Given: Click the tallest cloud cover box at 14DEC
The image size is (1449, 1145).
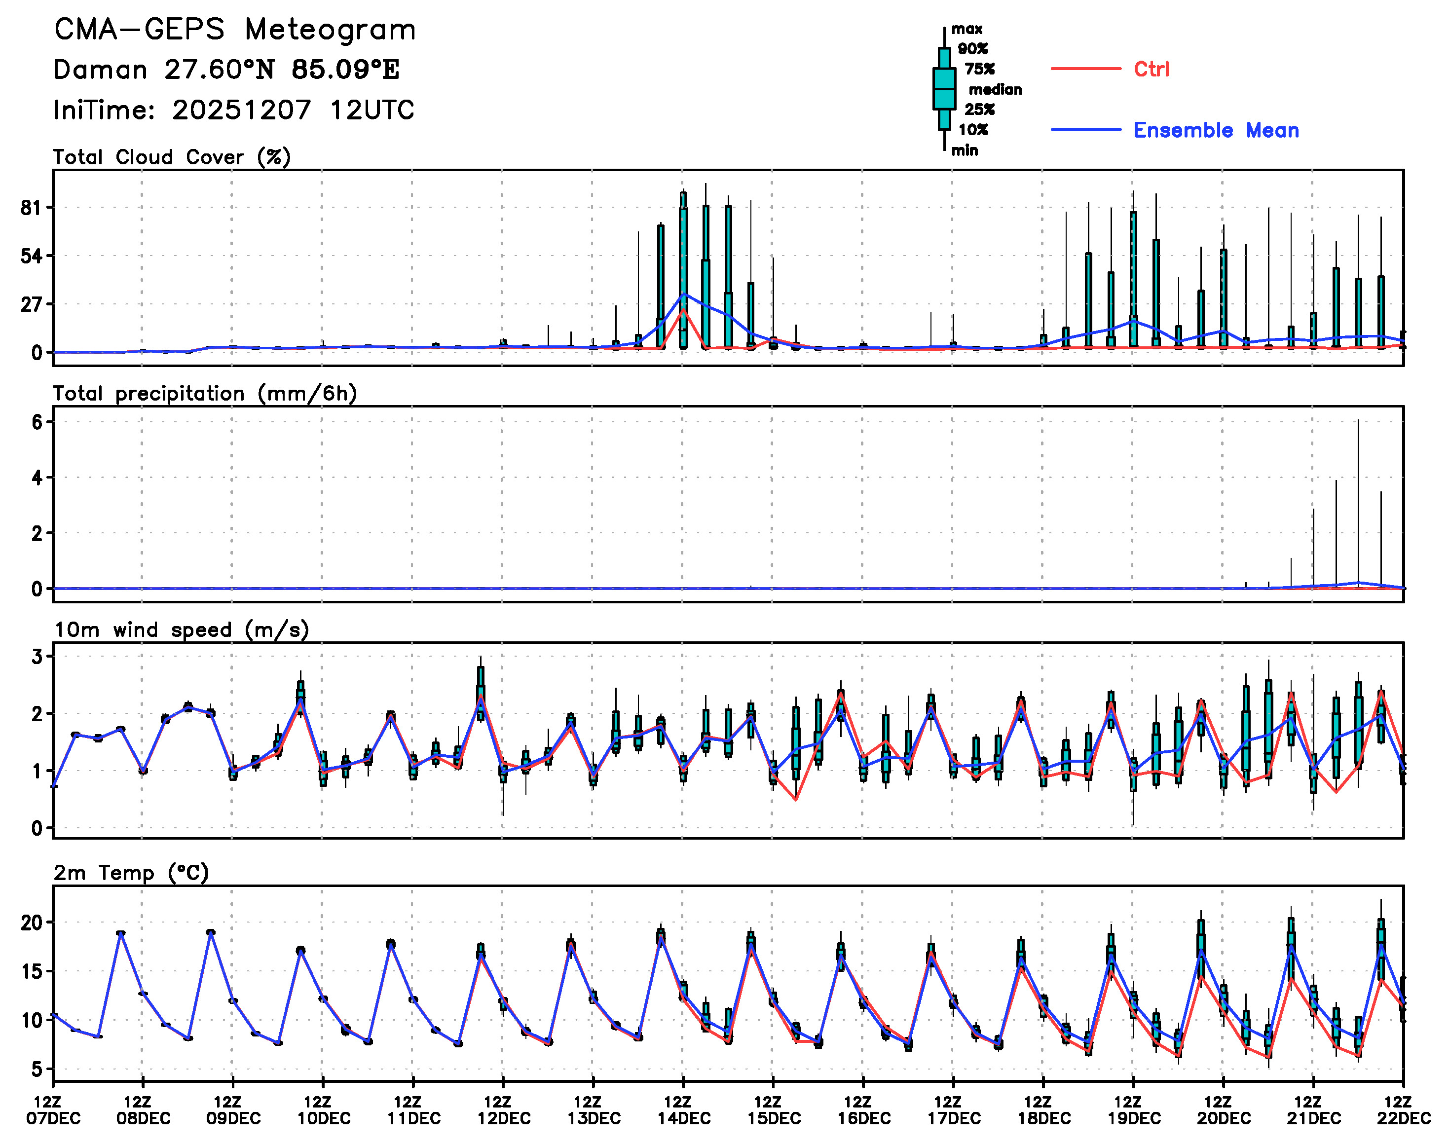Looking at the screenshot, I should point(683,268).
